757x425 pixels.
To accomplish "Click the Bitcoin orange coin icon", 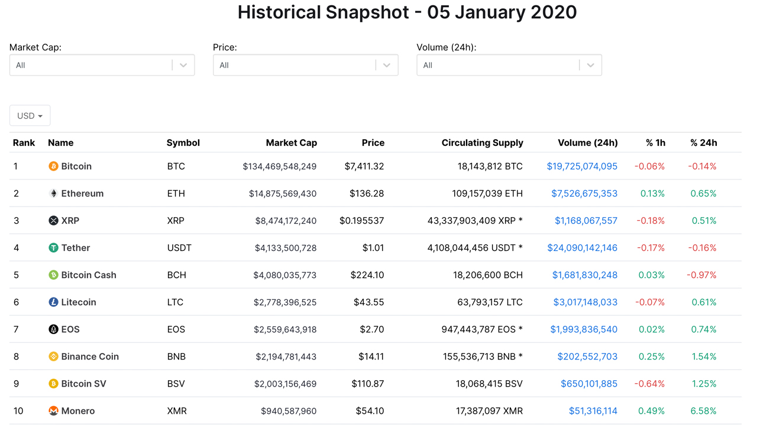I will (53, 166).
